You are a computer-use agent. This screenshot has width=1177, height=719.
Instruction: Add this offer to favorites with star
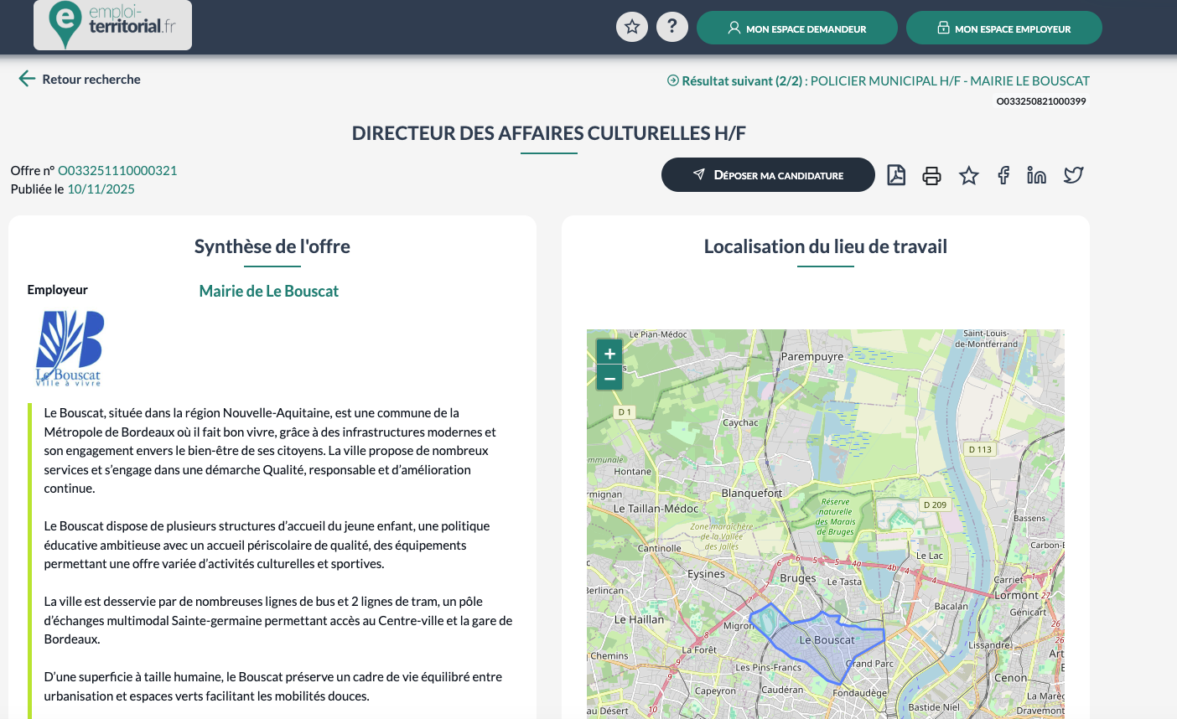click(x=968, y=175)
